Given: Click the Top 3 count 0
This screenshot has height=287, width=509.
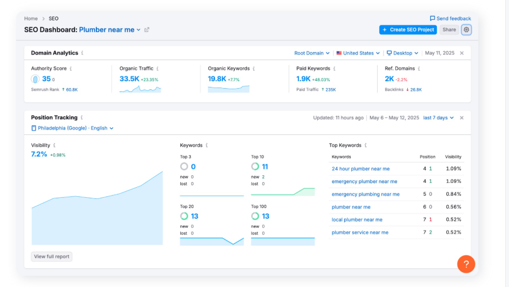Looking at the screenshot, I should click(x=193, y=167).
